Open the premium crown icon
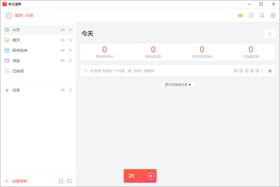 click(240, 15)
